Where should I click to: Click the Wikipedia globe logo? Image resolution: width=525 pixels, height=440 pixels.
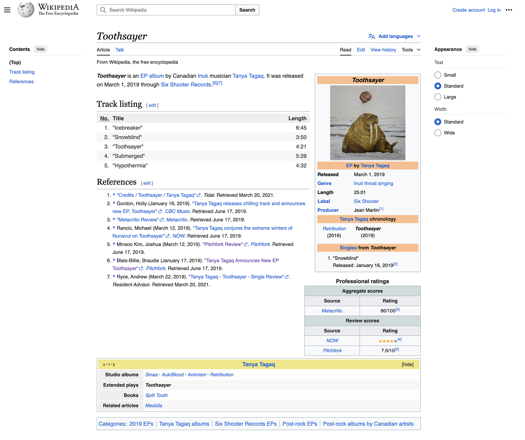tap(26, 10)
